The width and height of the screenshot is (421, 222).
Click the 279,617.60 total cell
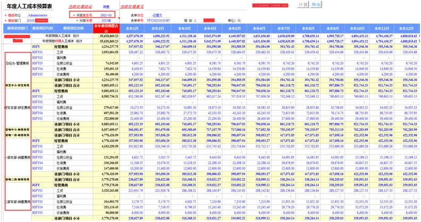(x=106, y=107)
